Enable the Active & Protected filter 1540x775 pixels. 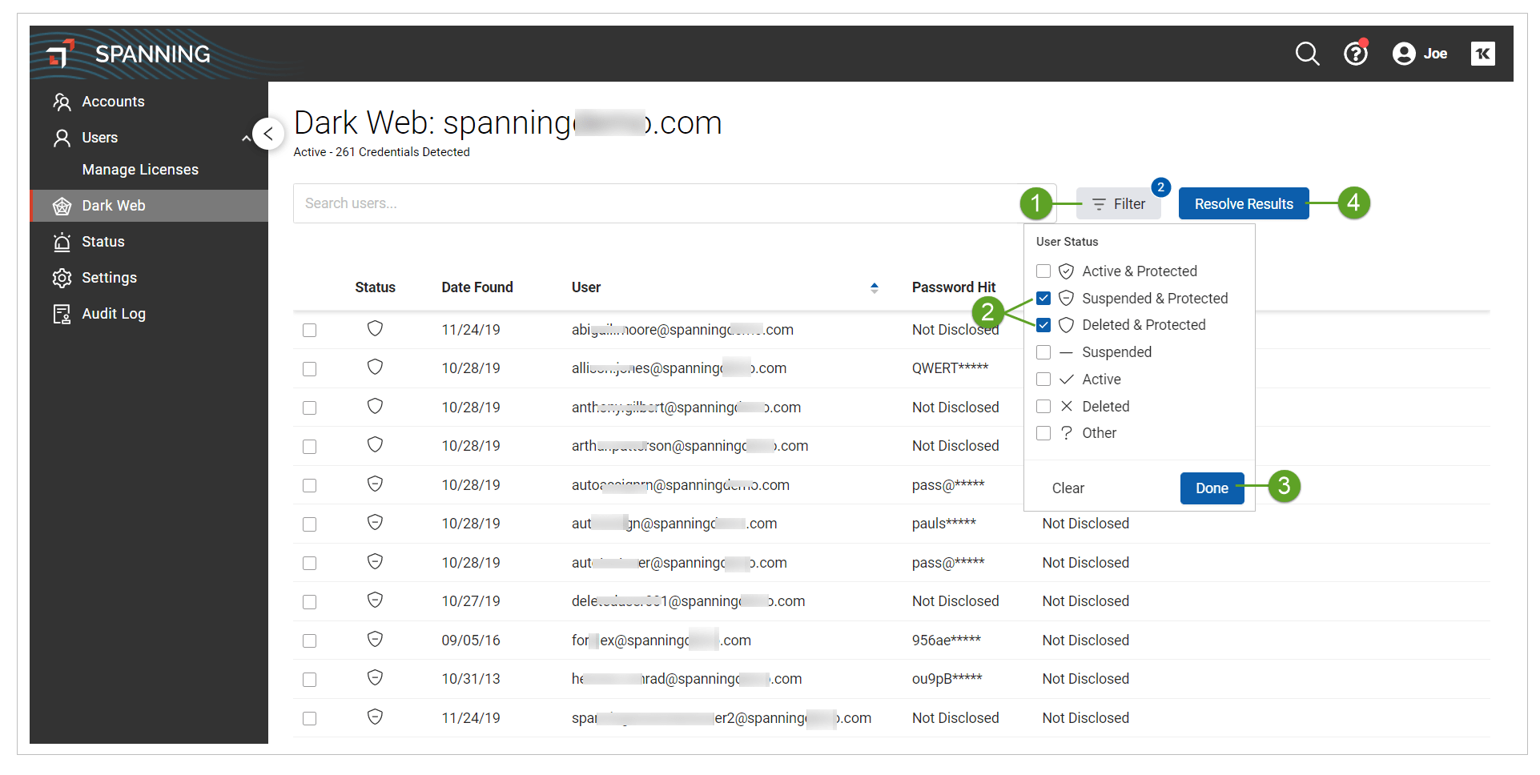[x=1043, y=271]
